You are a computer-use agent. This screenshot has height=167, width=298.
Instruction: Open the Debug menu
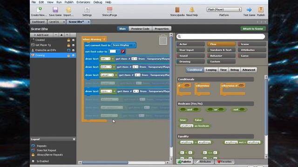[x=98, y=2]
